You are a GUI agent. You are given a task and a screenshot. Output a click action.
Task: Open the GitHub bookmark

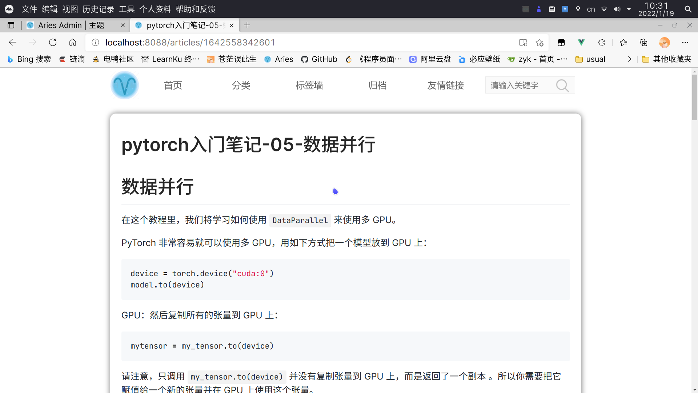click(319, 59)
